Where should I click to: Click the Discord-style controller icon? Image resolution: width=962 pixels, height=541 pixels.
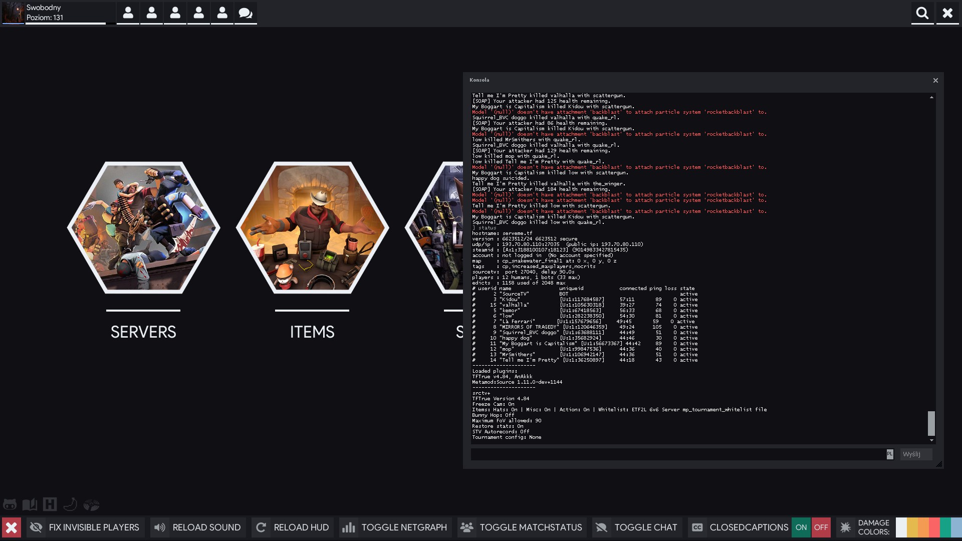91,504
